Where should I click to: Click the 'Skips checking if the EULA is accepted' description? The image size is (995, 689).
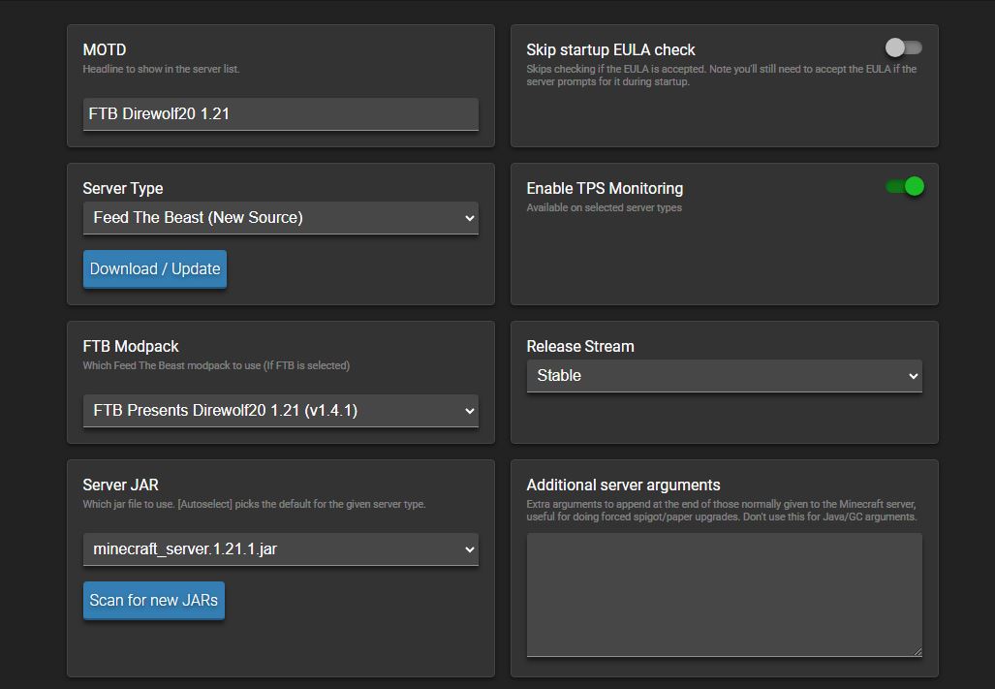722,76
